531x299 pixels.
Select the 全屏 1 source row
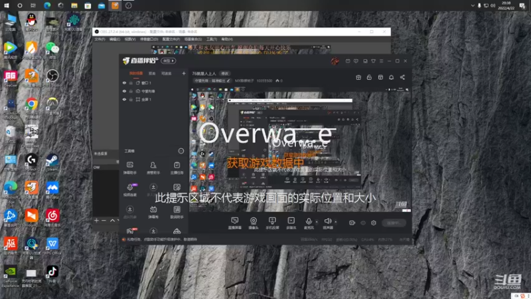(x=154, y=100)
